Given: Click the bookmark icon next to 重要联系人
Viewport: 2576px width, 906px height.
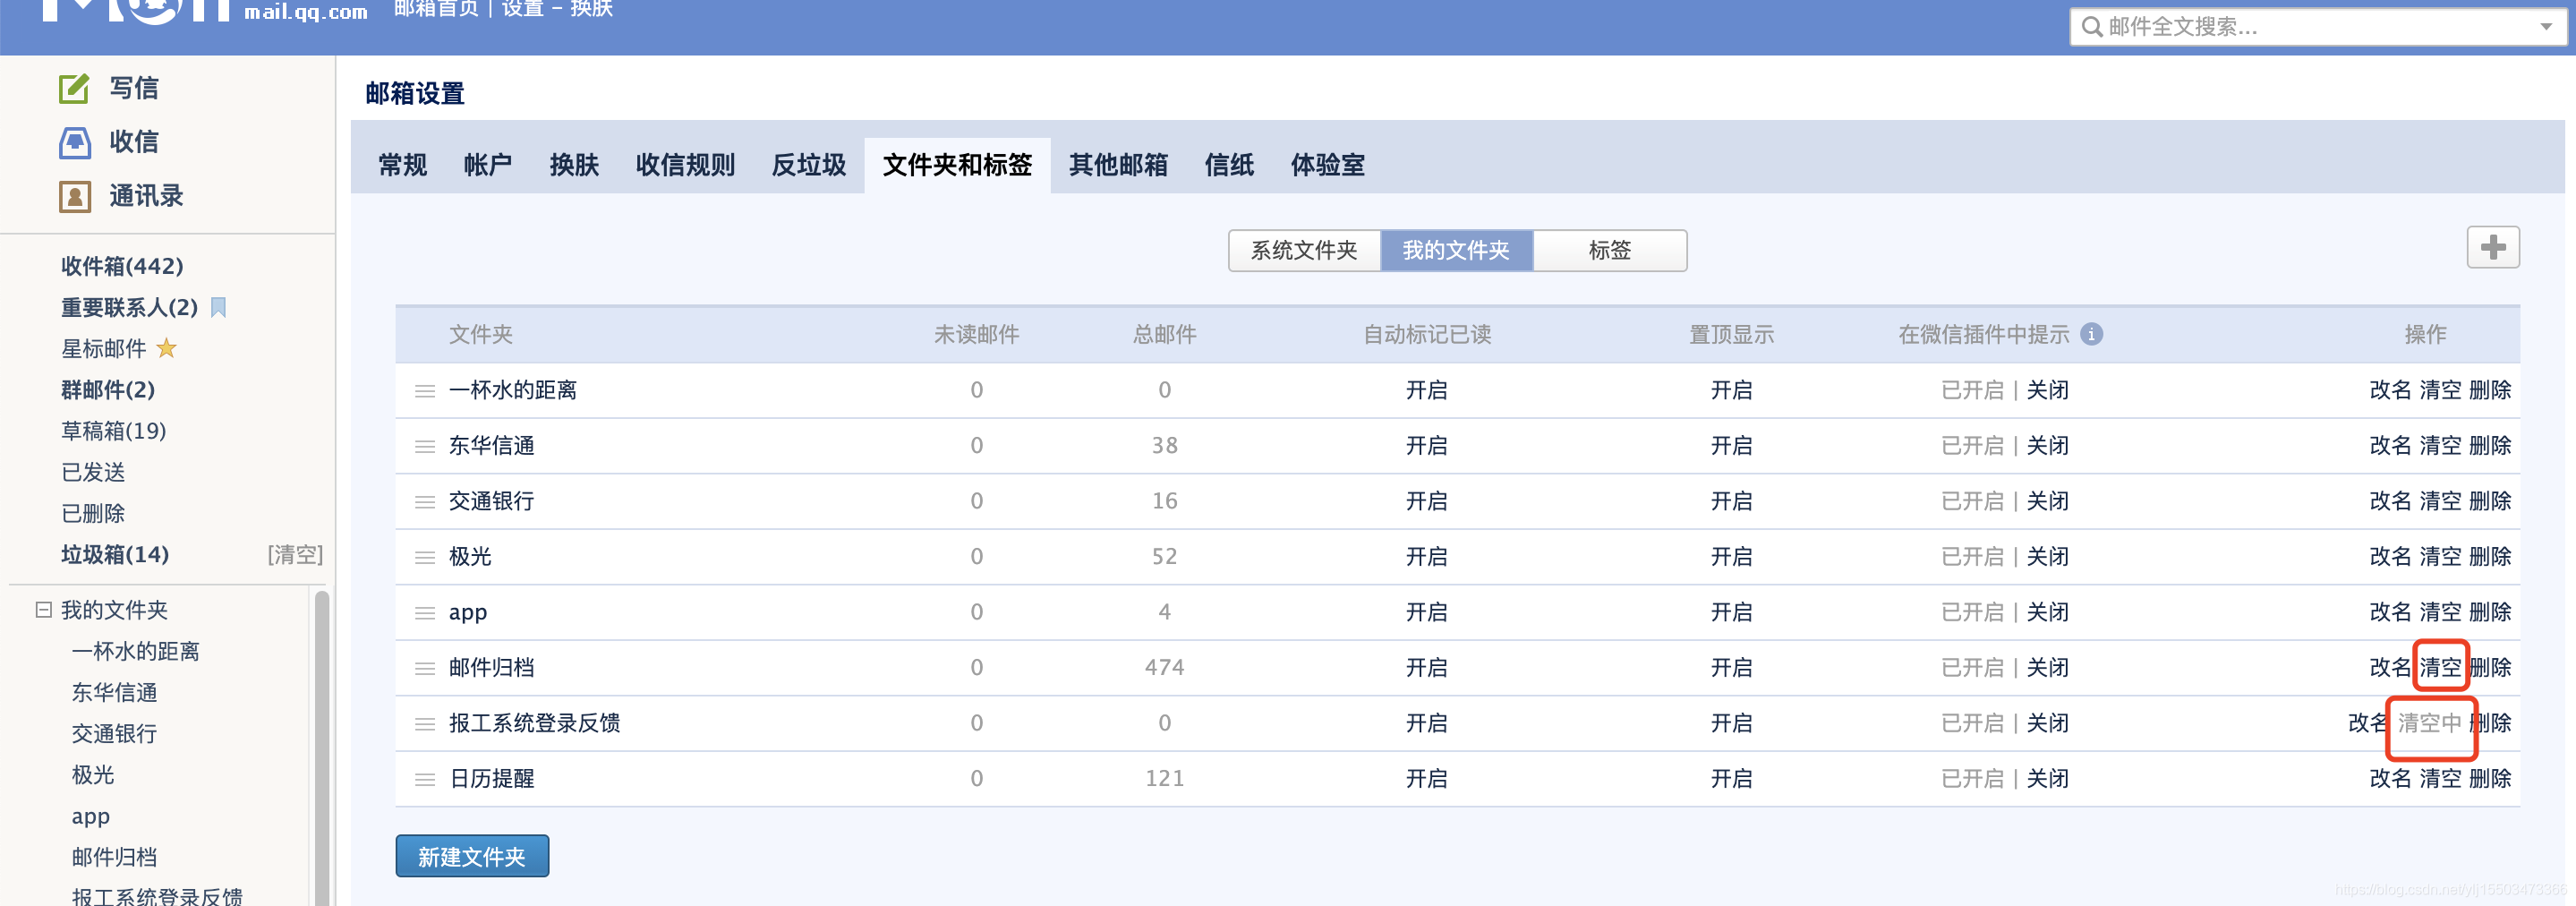Looking at the screenshot, I should click(x=219, y=307).
